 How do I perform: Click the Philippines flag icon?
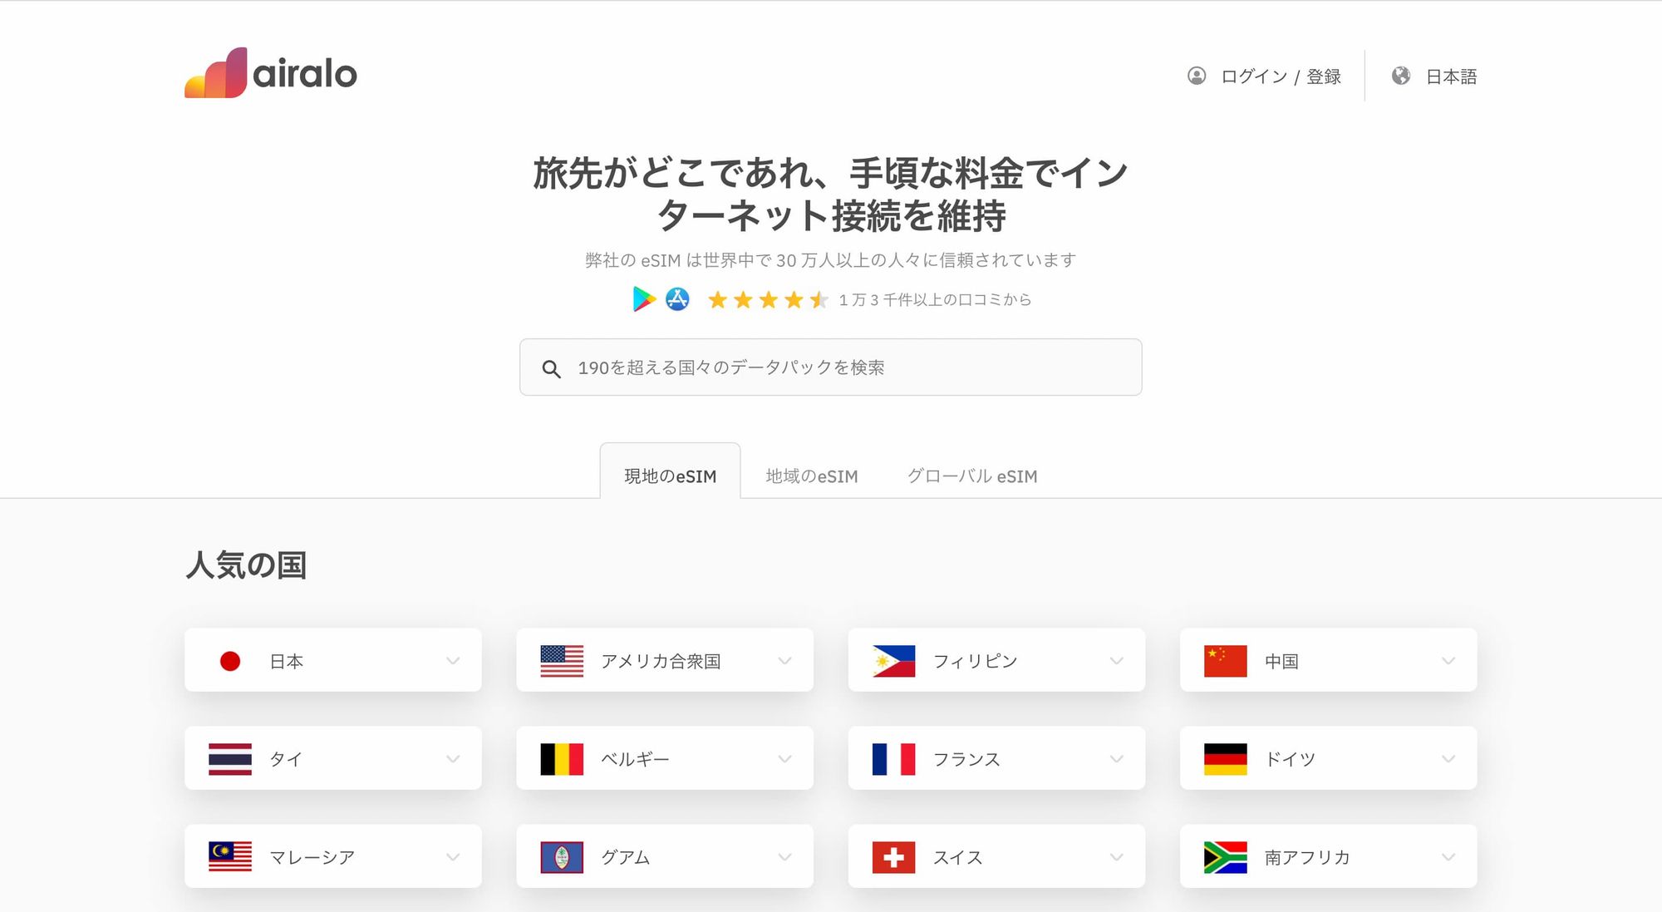(893, 661)
